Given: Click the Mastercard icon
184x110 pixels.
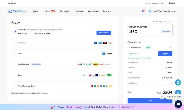Looking at the screenshot, I should point(105,43).
